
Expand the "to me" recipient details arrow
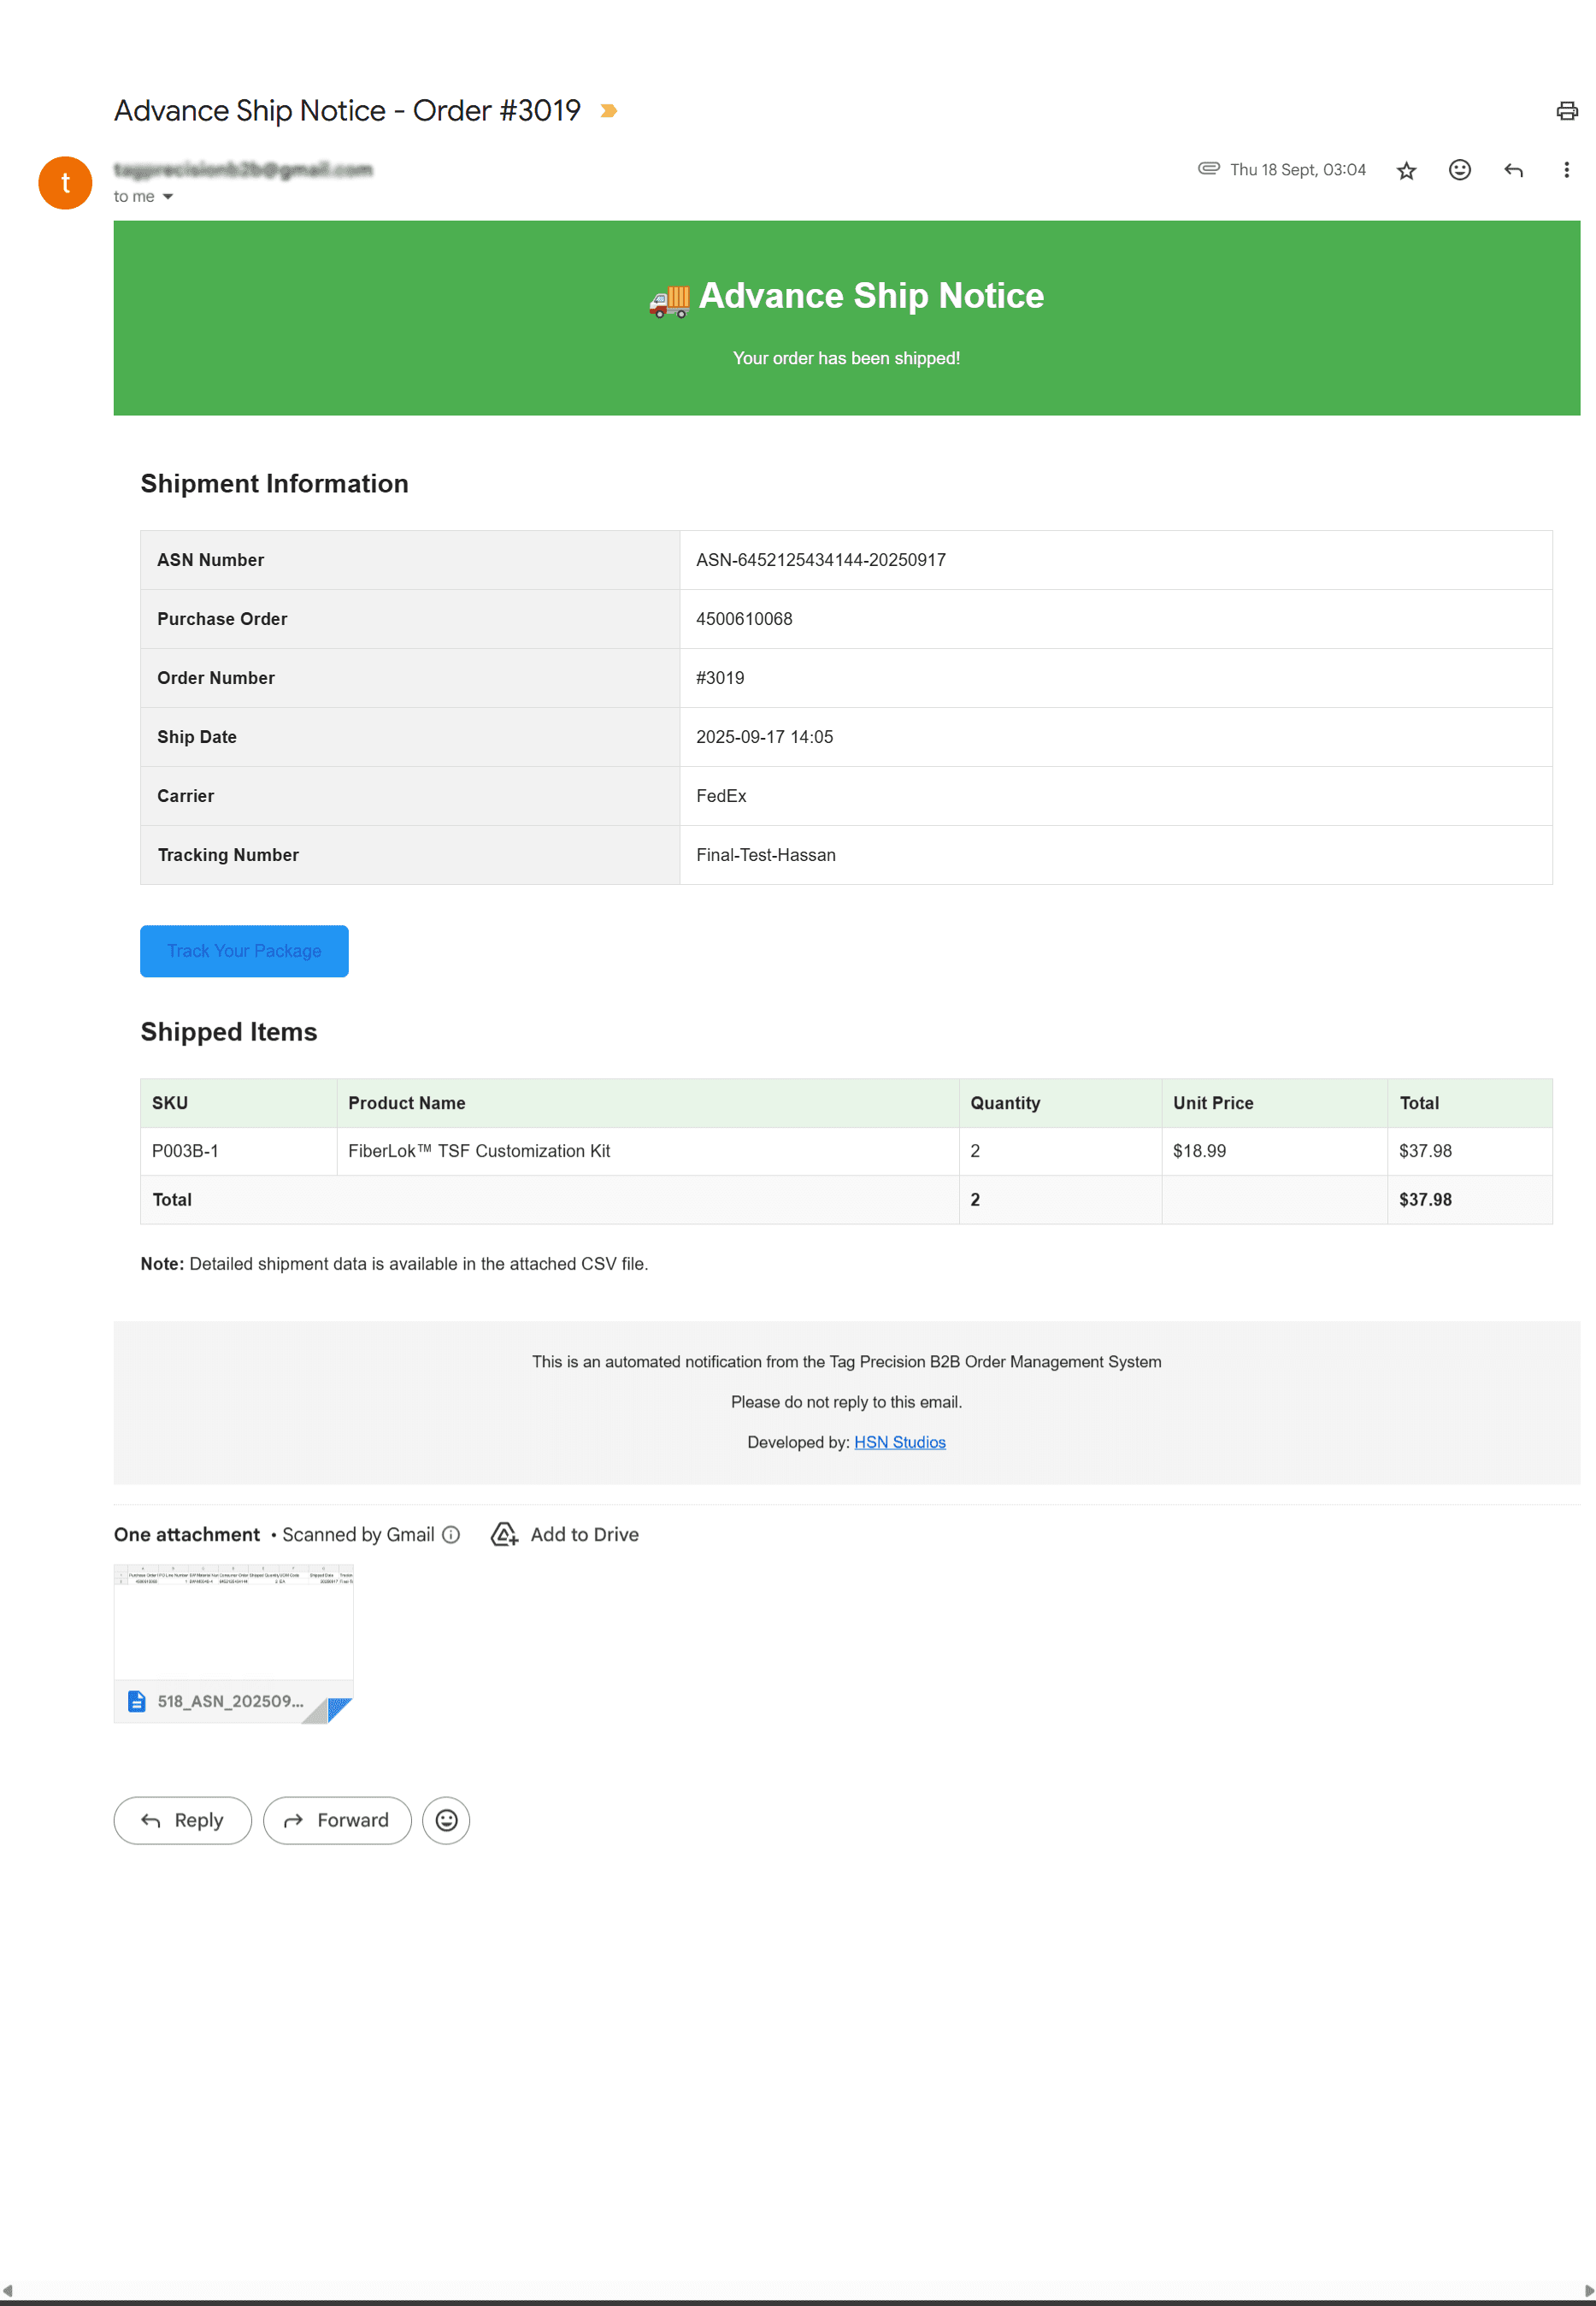tap(168, 197)
